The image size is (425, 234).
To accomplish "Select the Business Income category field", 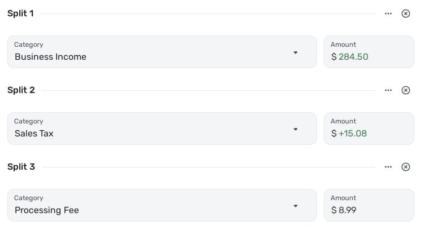I will [x=153, y=52].
